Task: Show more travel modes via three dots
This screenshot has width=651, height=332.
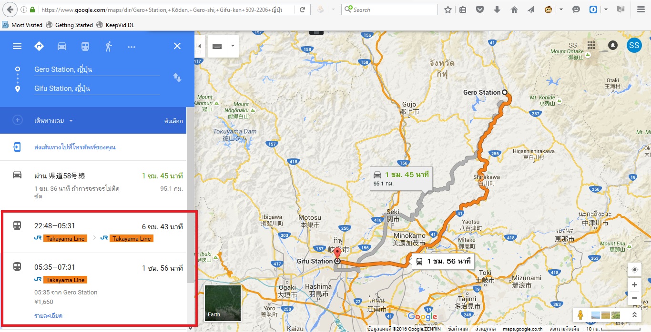Action: point(132,47)
